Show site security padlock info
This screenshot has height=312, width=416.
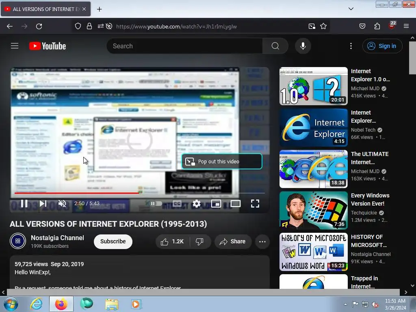(x=89, y=26)
